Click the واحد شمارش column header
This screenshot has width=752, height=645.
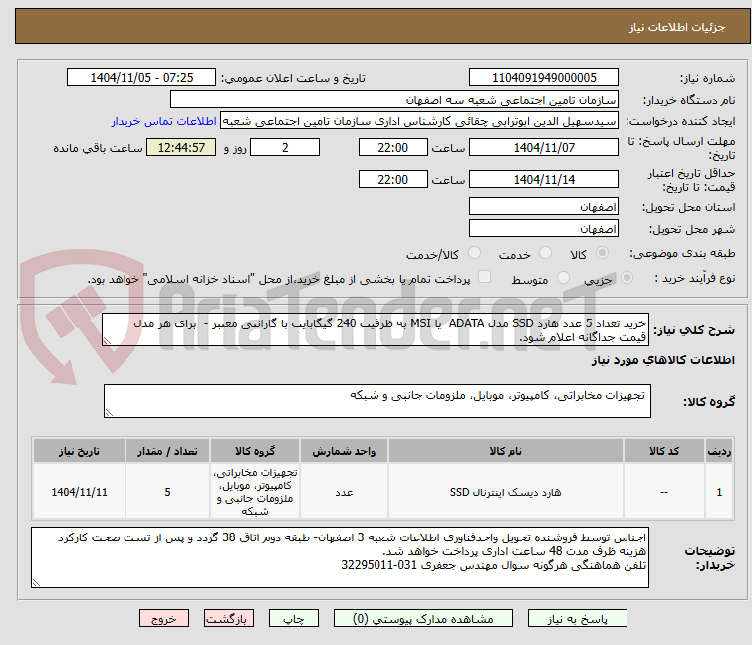point(344,451)
